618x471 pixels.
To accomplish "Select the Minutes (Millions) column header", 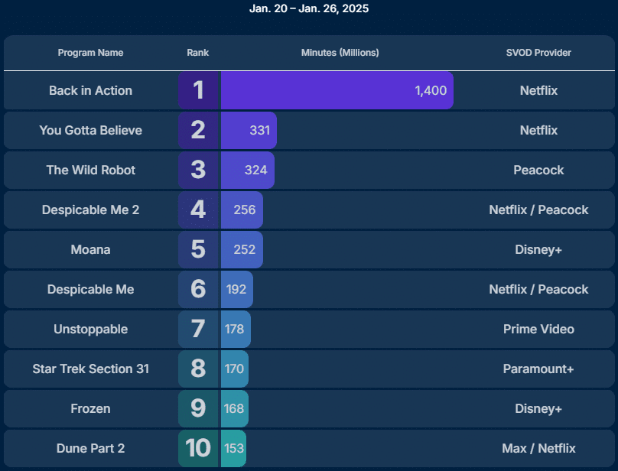I will click(340, 53).
